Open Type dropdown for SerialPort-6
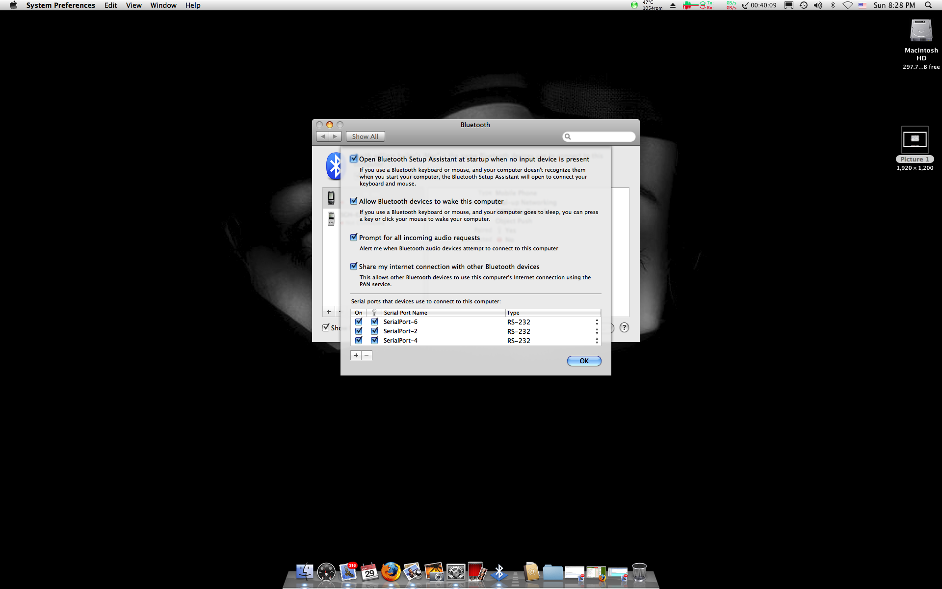 pyautogui.click(x=597, y=322)
